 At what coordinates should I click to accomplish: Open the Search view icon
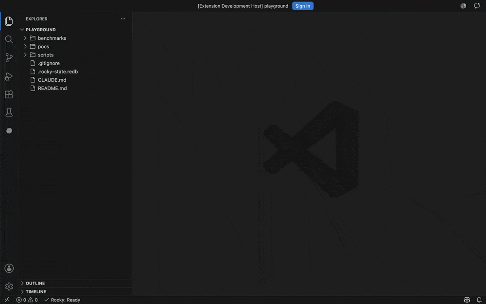9,39
